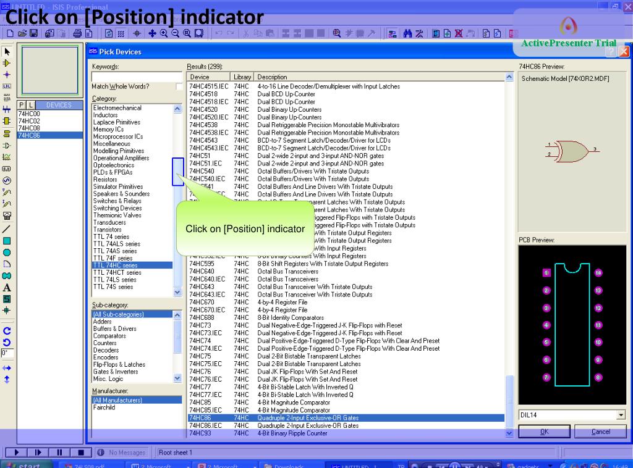Toggle the grid dots display

pyautogui.click(x=121, y=33)
